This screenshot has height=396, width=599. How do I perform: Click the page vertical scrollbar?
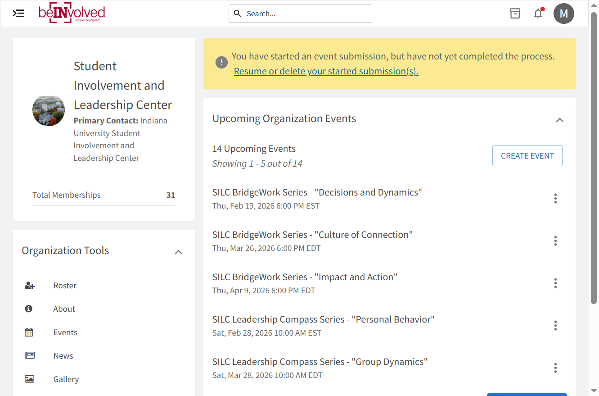pyautogui.click(x=594, y=158)
